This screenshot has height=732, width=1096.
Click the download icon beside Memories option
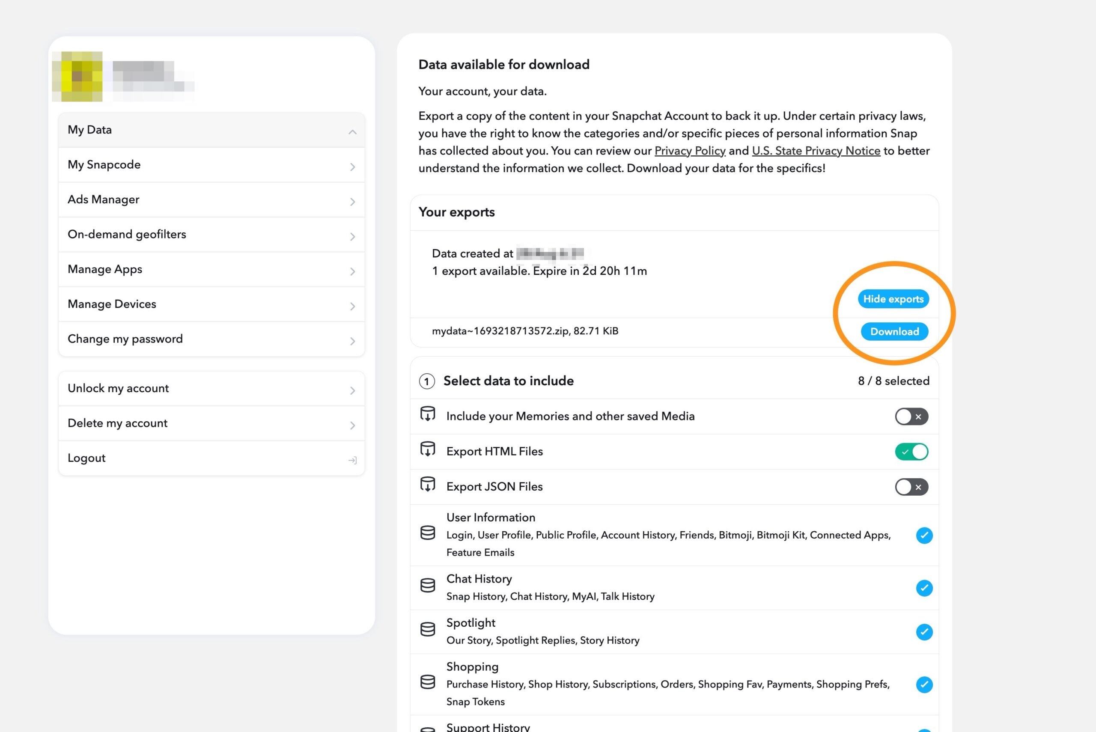[x=427, y=414]
